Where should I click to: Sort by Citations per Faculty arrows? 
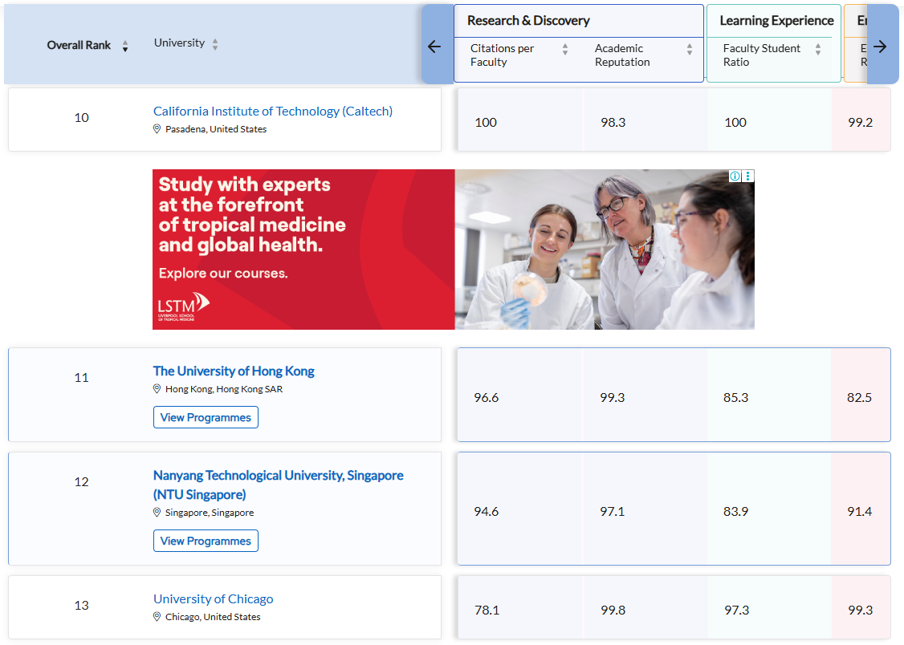[x=565, y=49]
